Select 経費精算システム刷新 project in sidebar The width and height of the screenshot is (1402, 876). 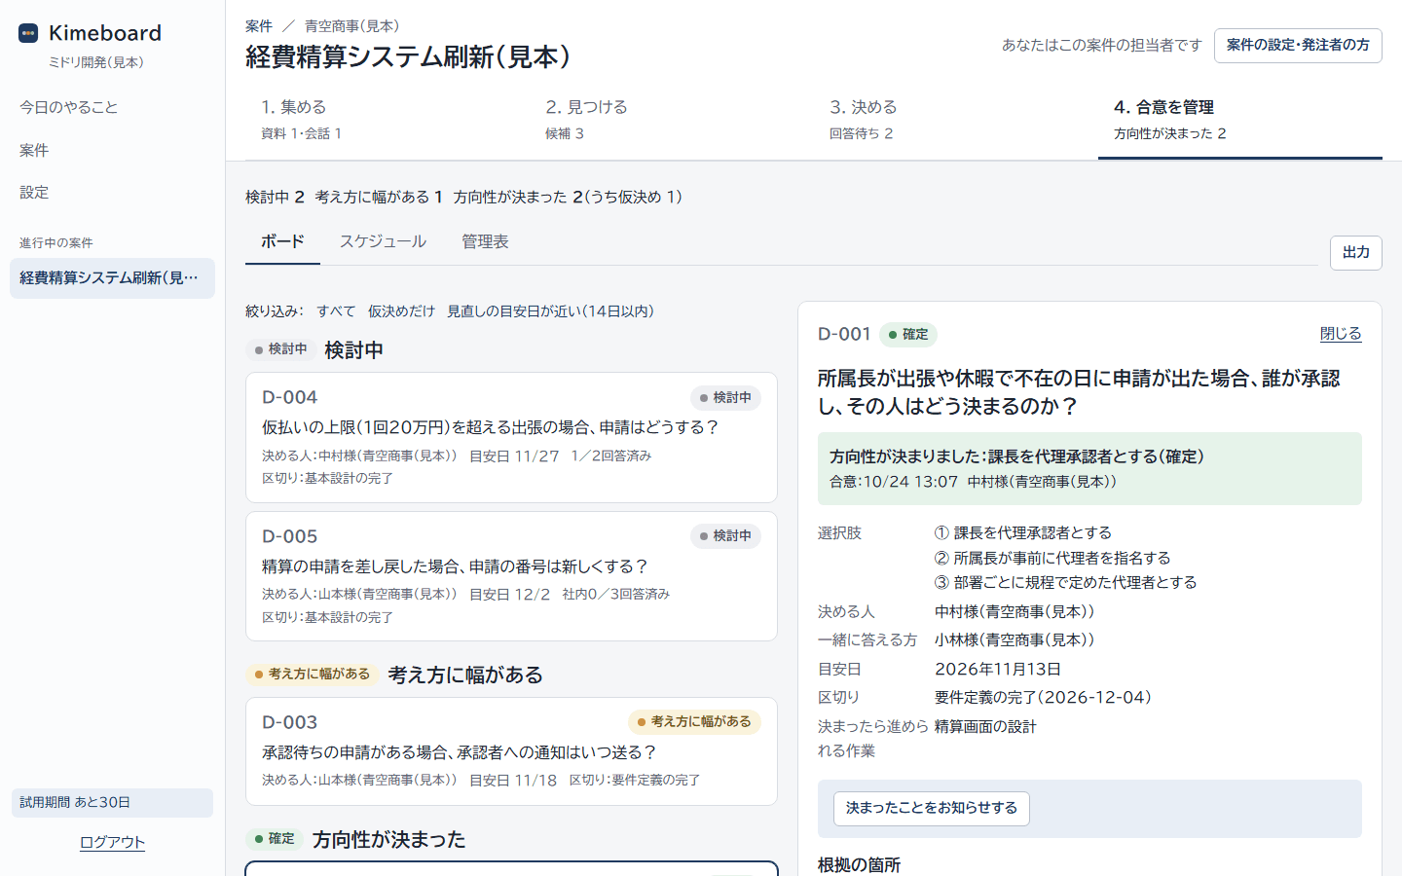click(112, 278)
